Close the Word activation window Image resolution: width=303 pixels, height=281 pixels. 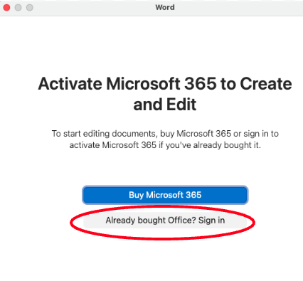point(6,8)
